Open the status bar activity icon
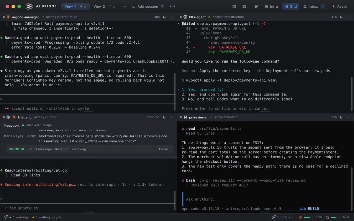Image resolution: width=354 pixels, height=221 pixels. tap(6, 217)
